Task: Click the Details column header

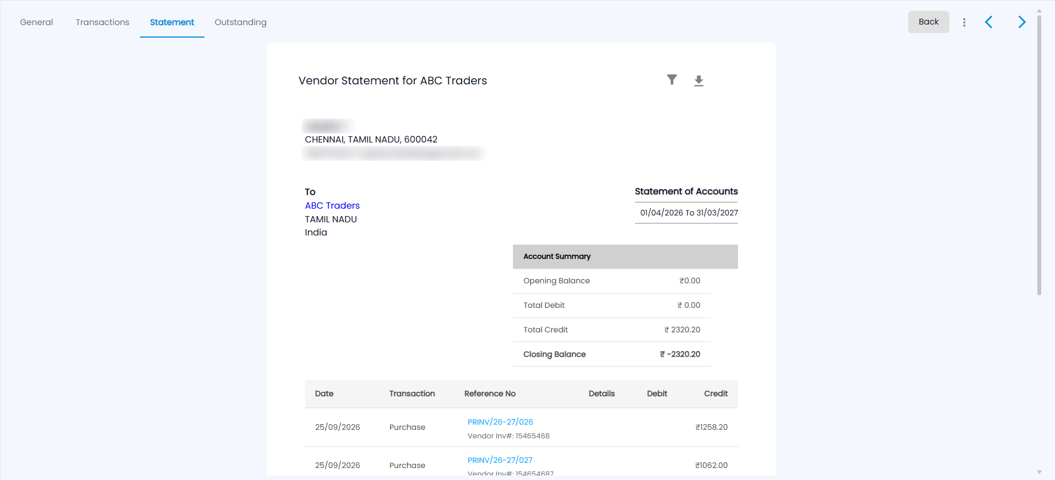Action: pos(602,393)
